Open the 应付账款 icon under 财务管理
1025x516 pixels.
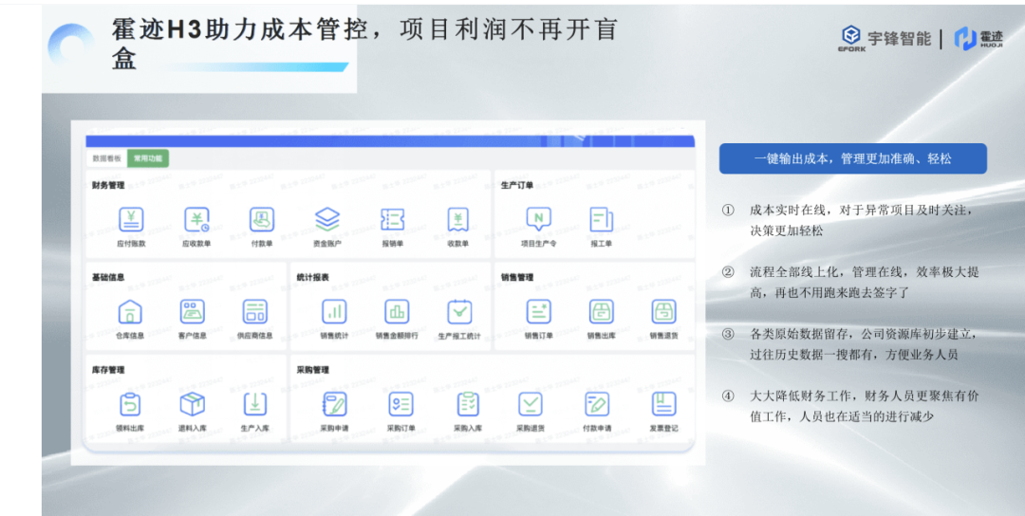131,219
